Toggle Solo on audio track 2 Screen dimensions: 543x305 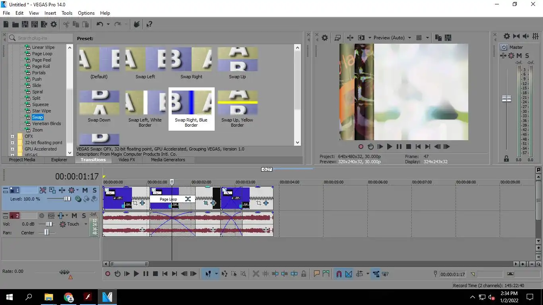84,216
